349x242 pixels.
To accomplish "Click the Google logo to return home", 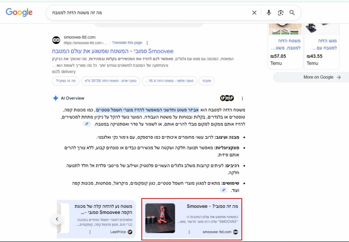I will (19, 12).
